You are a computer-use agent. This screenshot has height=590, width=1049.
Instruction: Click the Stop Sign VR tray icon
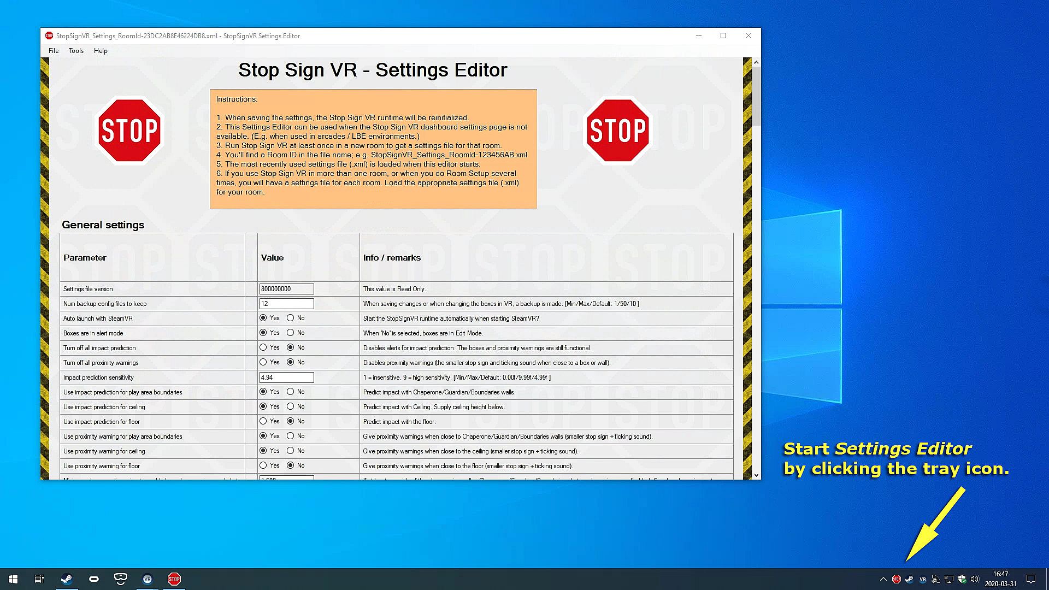click(897, 579)
